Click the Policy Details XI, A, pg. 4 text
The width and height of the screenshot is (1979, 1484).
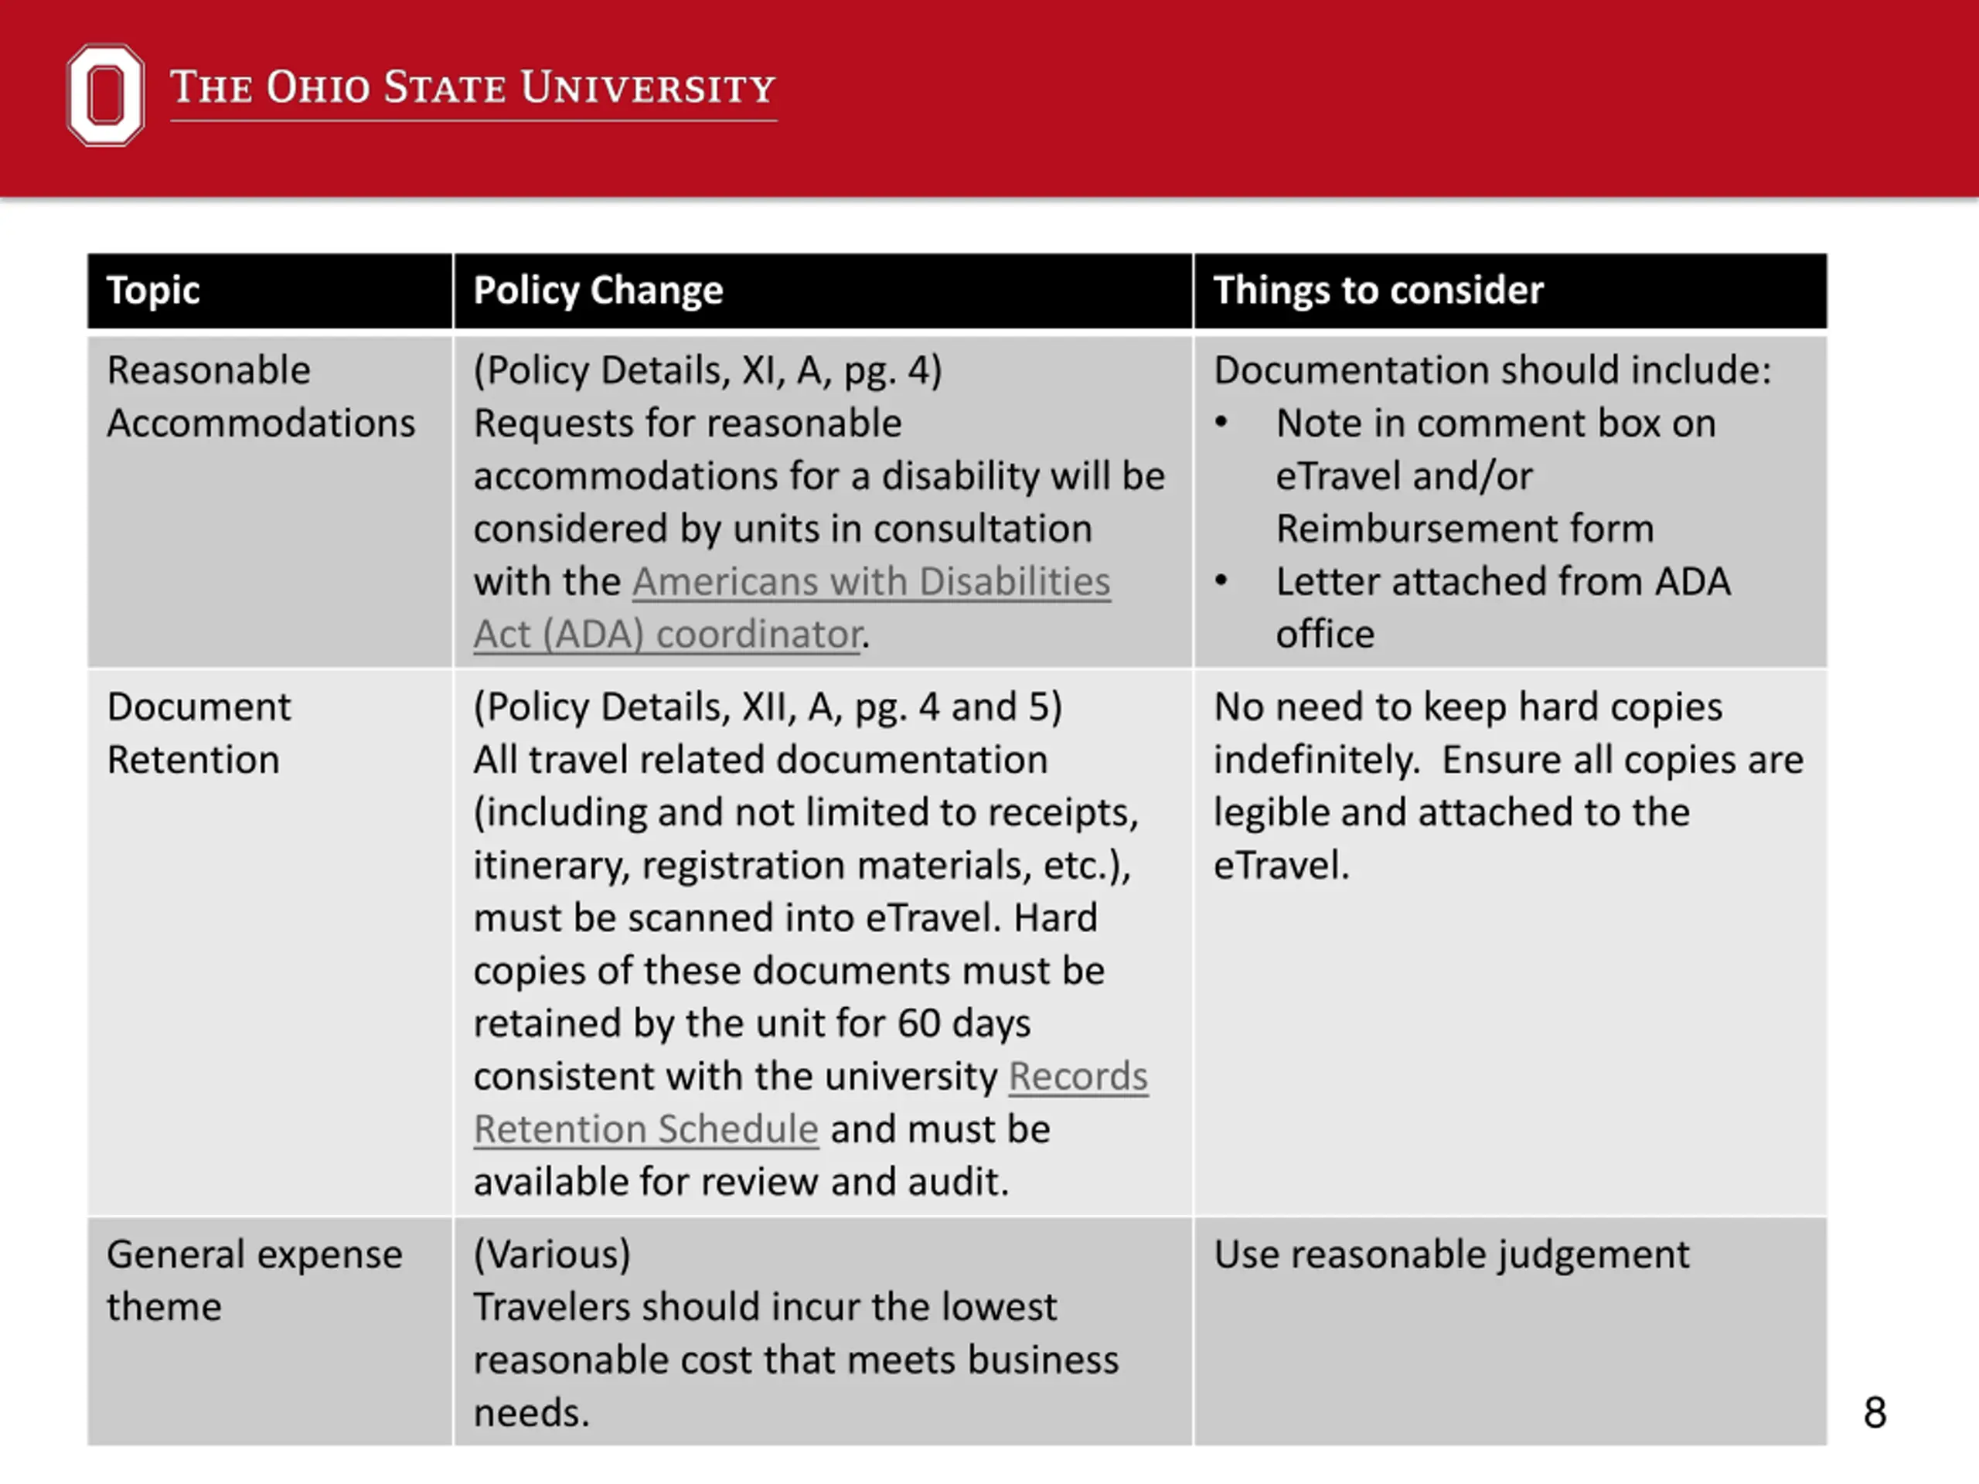707,370
